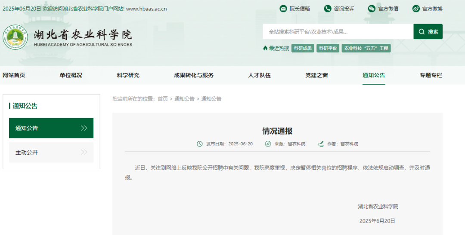Expand the 主动公开 sidebar chevron arrows
Viewport: 465px width, 235px height.
(84, 152)
